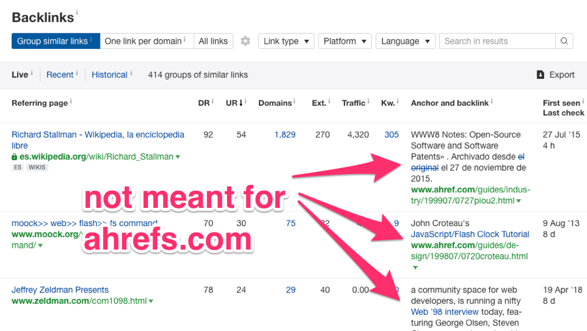Click the '19 Apr '18' first seen date

click(x=563, y=290)
